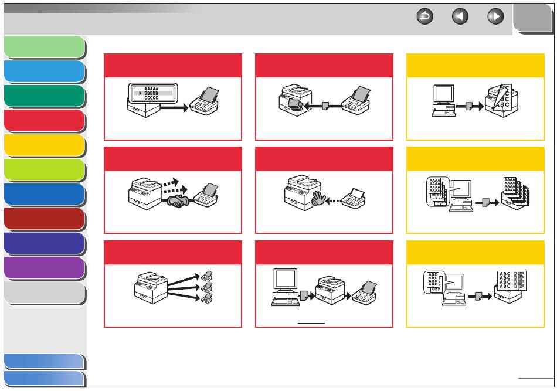557x391 pixels.
Task: Click the upper blue gradient button at bottom-left
Action: point(45,362)
